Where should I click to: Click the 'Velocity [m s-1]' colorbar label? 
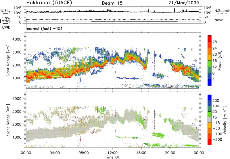click(x=225, y=120)
